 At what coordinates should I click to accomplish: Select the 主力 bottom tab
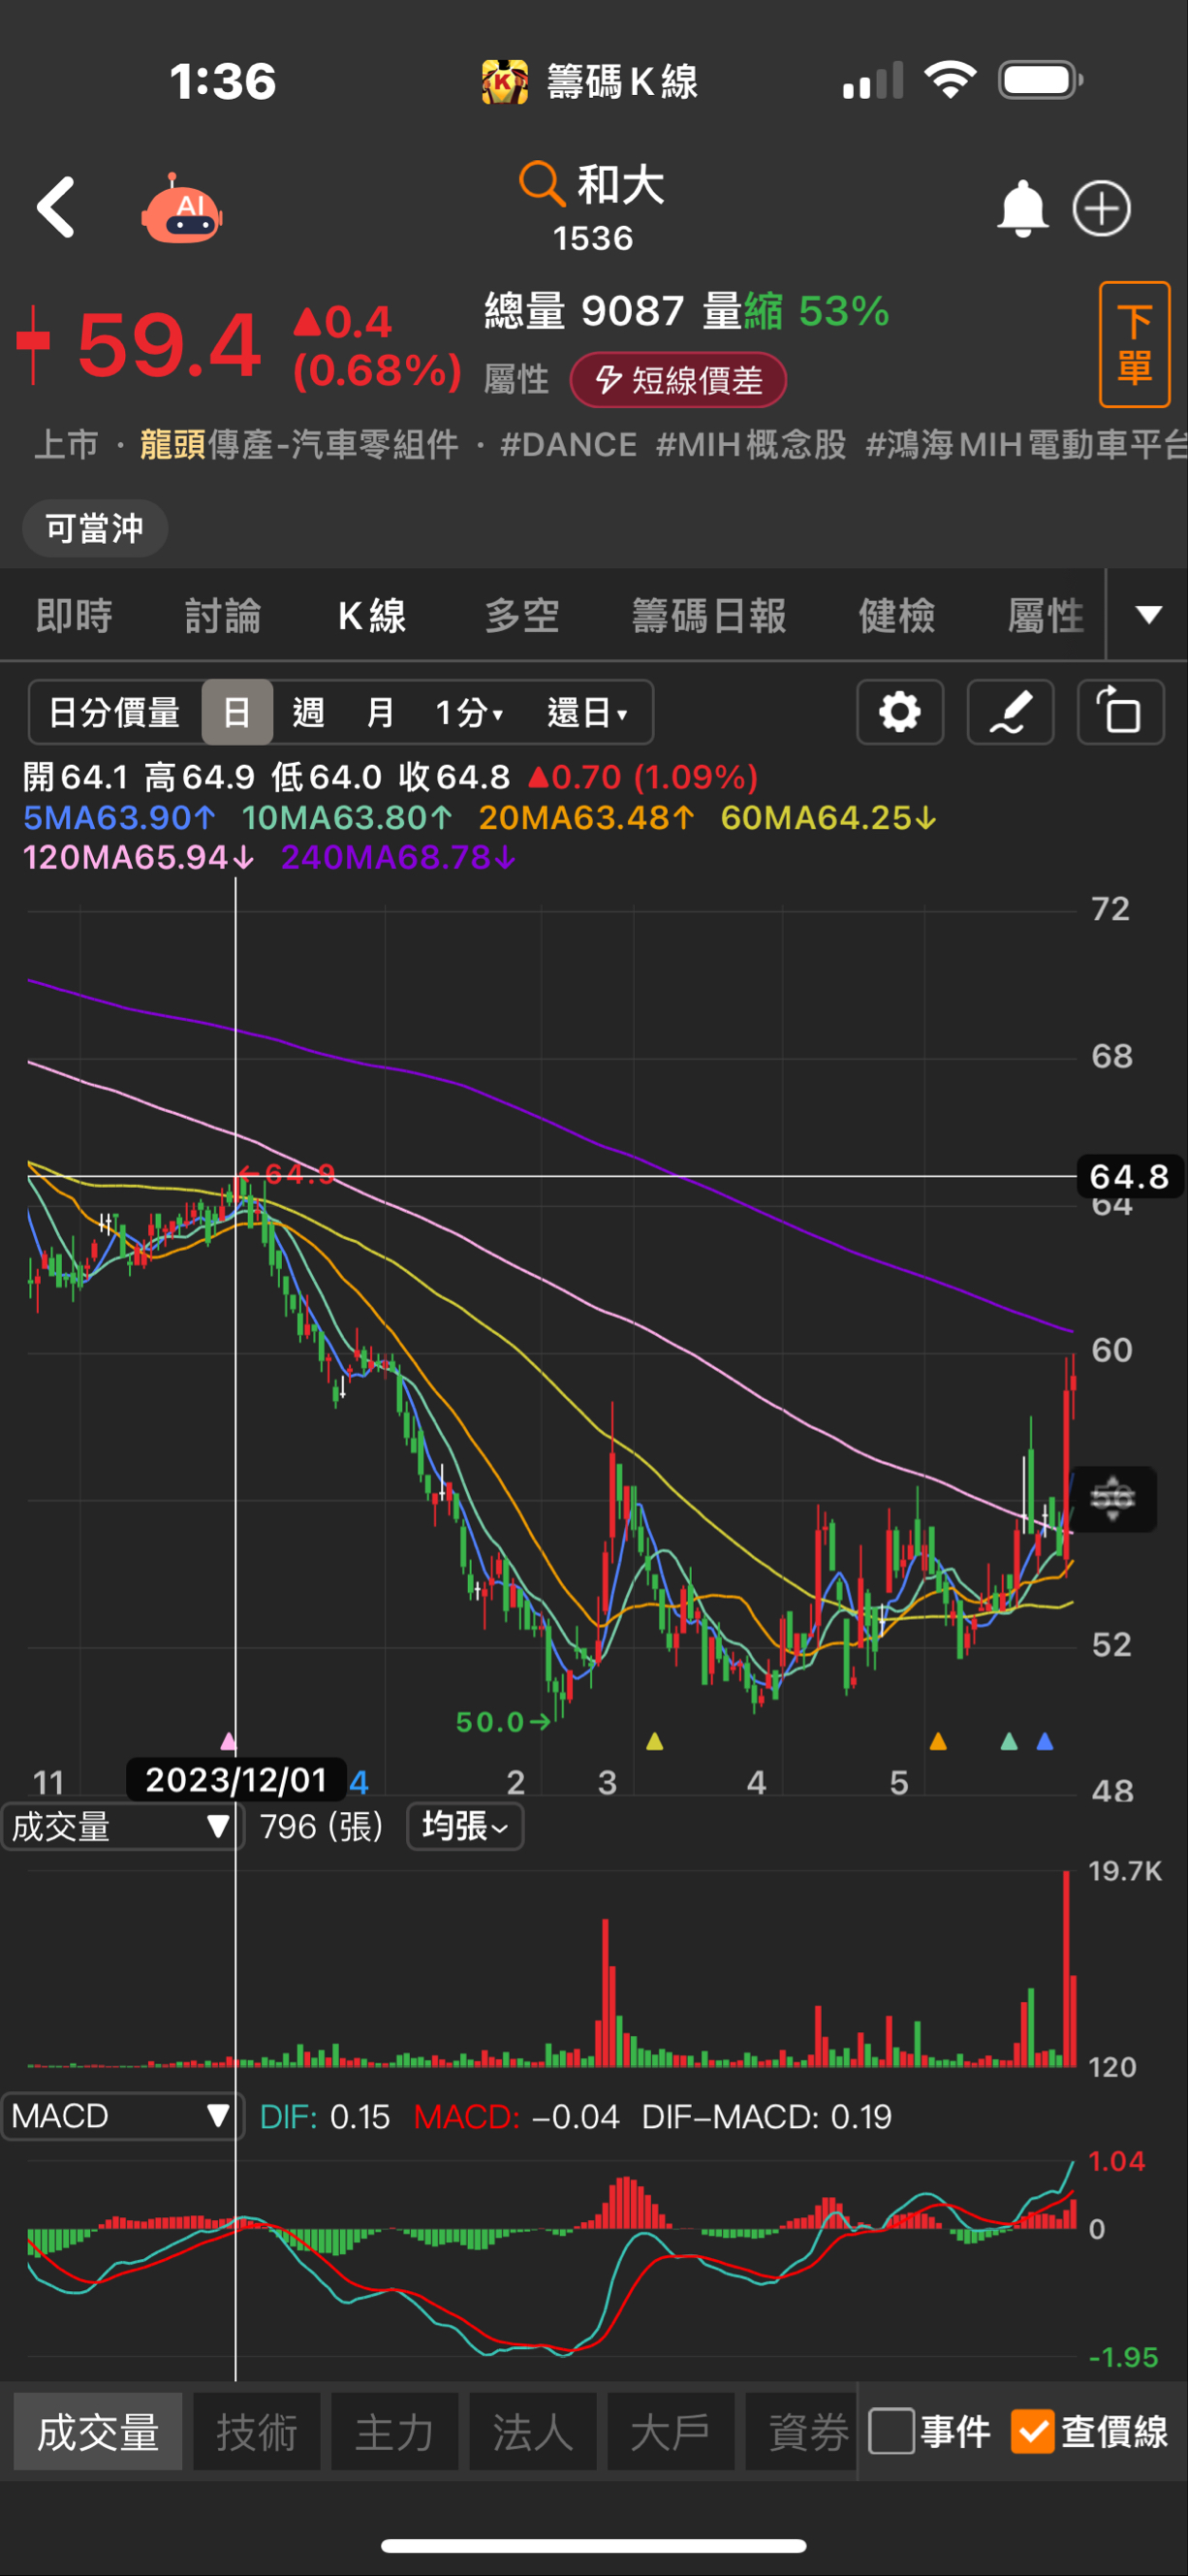tap(393, 2432)
